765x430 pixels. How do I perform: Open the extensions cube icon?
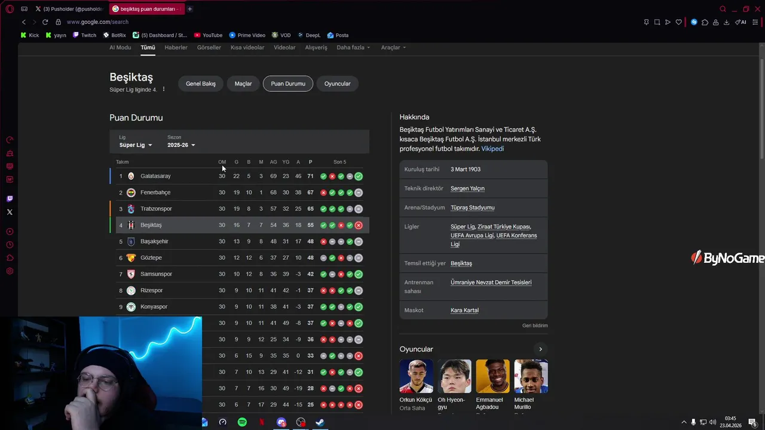705,22
